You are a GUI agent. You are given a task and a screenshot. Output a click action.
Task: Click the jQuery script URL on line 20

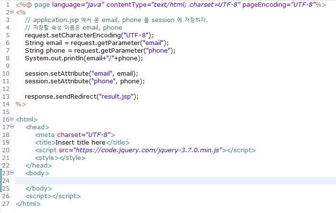point(148,150)
